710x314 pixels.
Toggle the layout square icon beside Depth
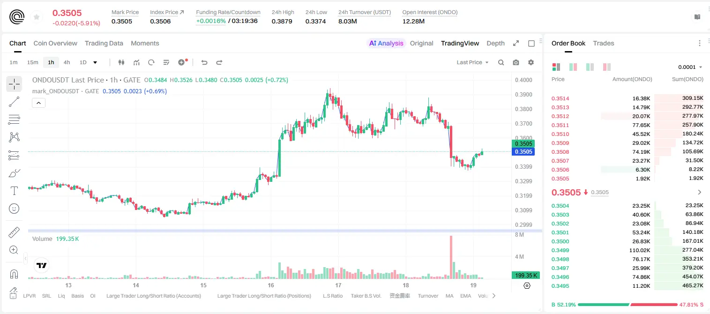(x=531, y=43)
